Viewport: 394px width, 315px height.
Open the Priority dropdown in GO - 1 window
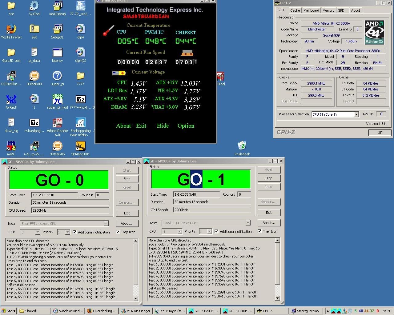click(209, 231)
